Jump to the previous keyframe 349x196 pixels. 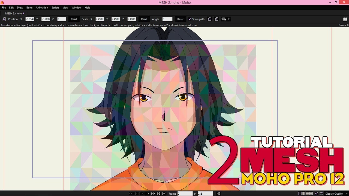(137, 194)
